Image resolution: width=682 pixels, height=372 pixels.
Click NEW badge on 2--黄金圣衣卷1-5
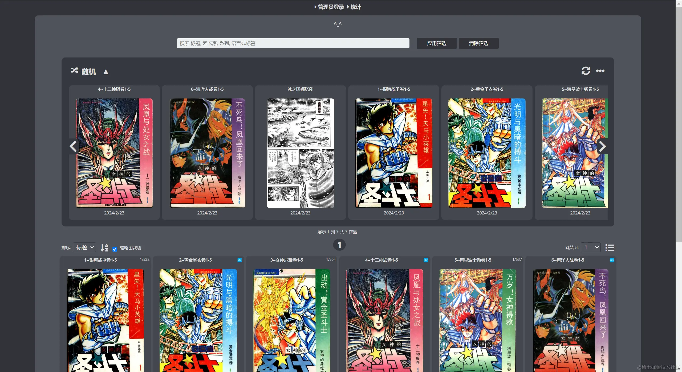point(239,260)
